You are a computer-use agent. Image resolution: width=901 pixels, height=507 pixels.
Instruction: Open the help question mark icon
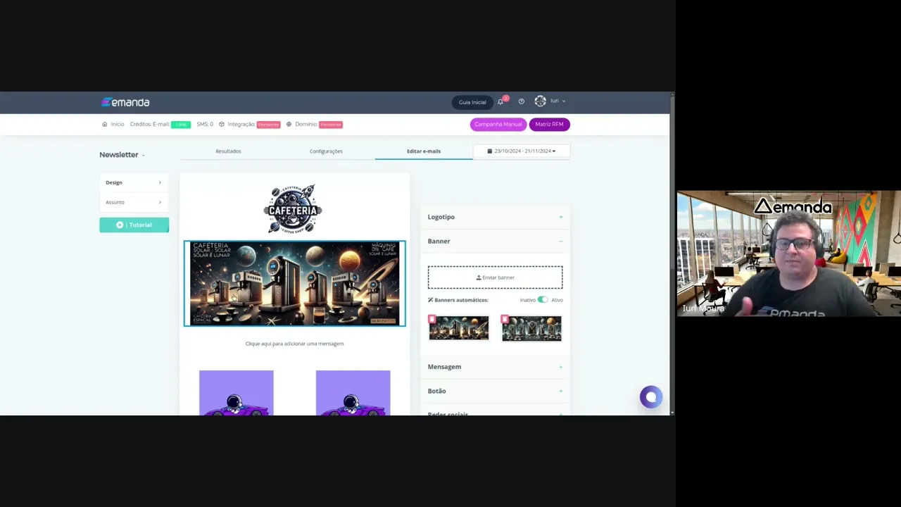coord(521,101)
